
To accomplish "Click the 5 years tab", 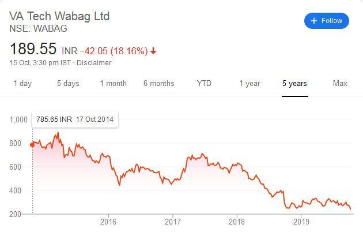I will tap(294, 84).
